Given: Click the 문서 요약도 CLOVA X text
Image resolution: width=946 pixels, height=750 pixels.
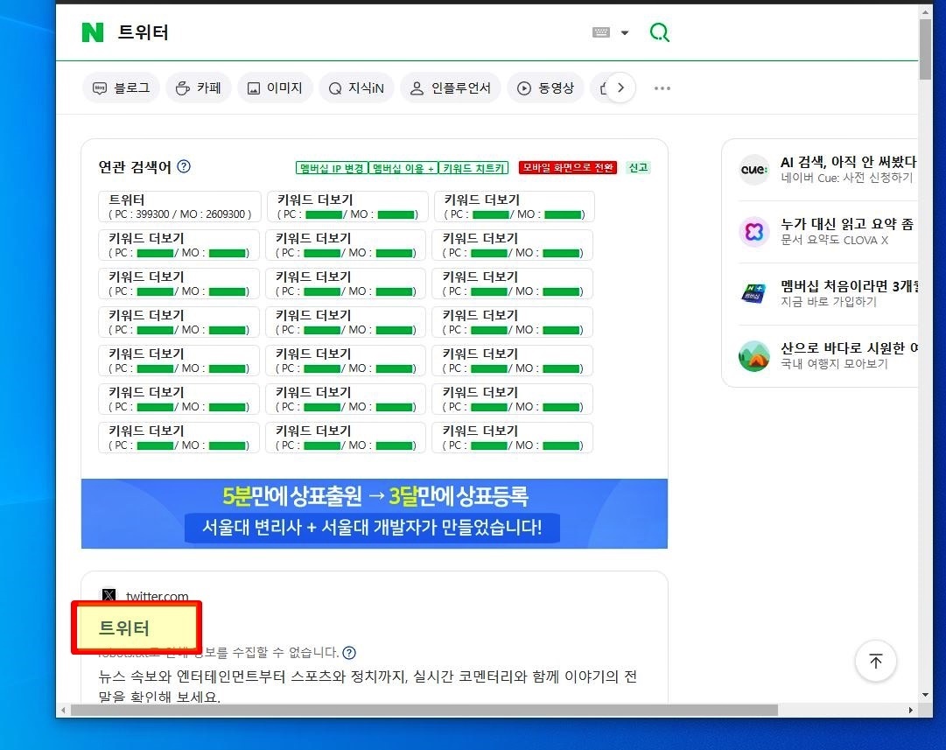Looking at the screenshot, I should point(834,240).
